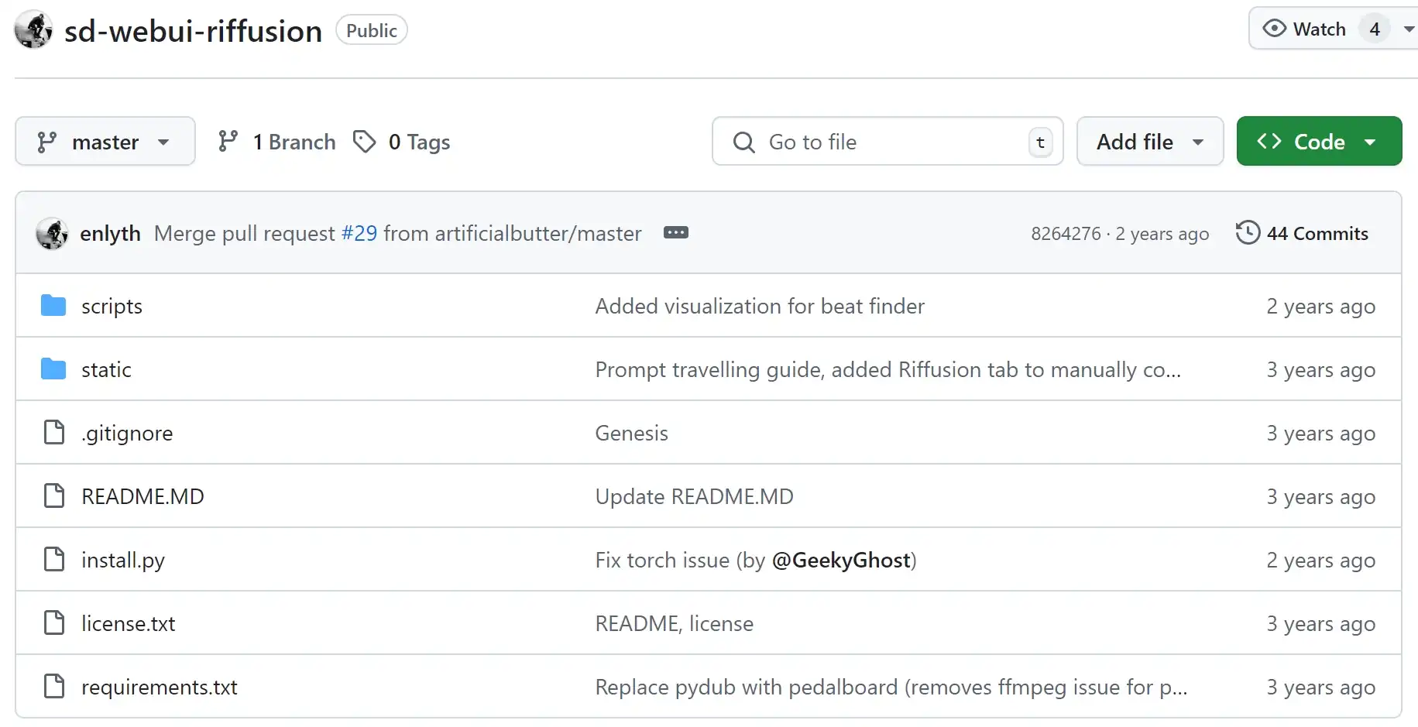1418x727 pixels.
Task: Select the README.MD file icon
Action: (x=54, y=496)
